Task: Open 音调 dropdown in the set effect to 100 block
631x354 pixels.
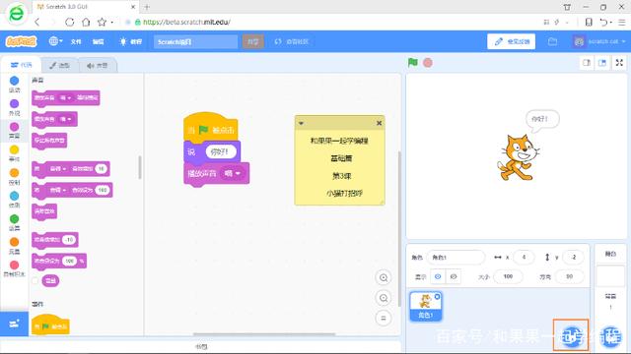Action: [58, 190]
